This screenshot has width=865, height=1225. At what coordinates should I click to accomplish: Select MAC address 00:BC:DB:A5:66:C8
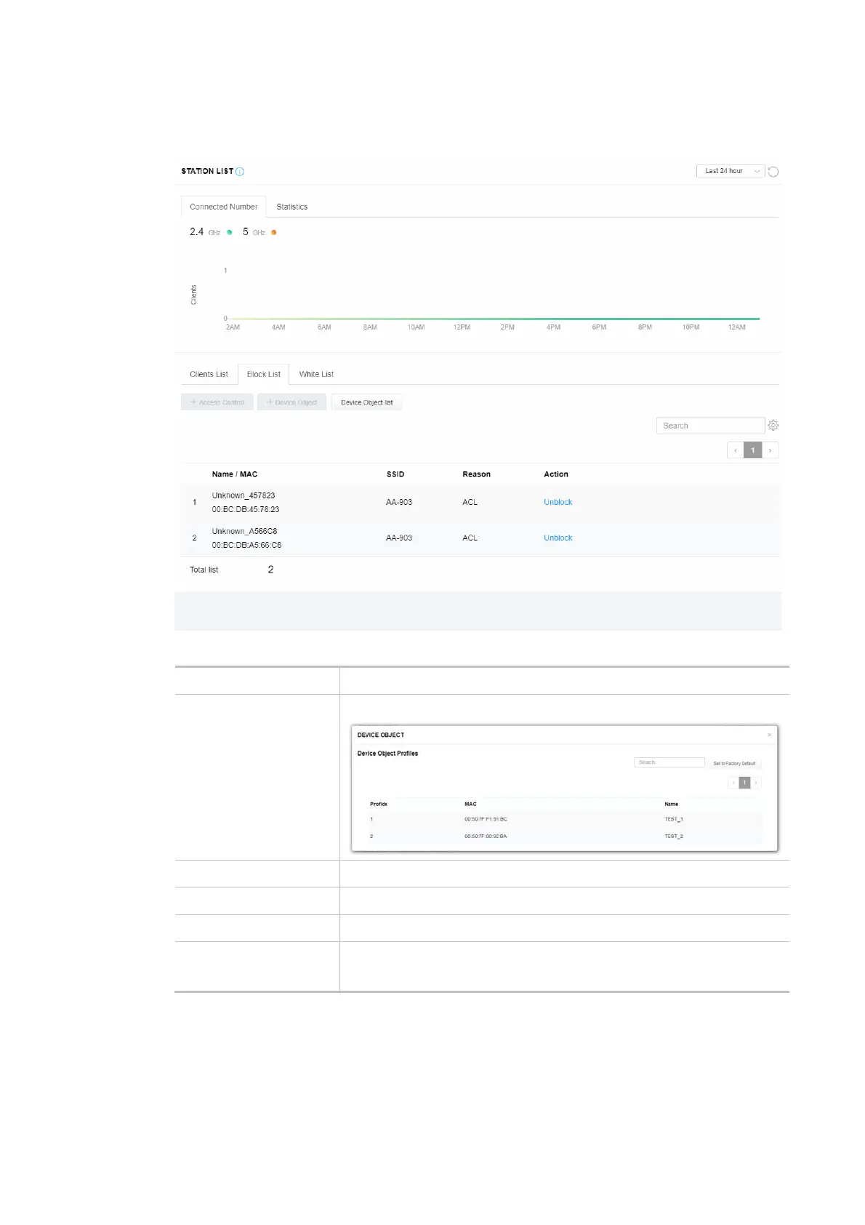tap(246, 545)
